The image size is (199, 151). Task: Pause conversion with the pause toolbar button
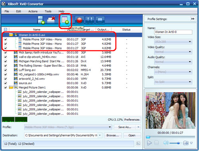click(x=90, y=20)
